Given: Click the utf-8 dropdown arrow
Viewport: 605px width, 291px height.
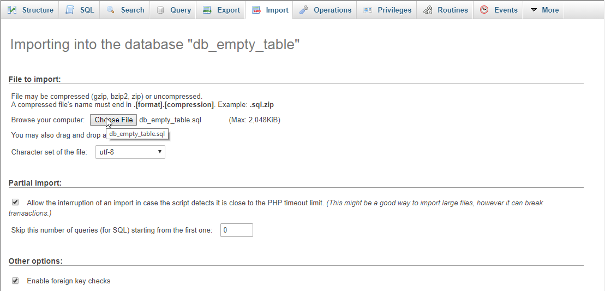Looking at the screenshot, I should (160, 152).
